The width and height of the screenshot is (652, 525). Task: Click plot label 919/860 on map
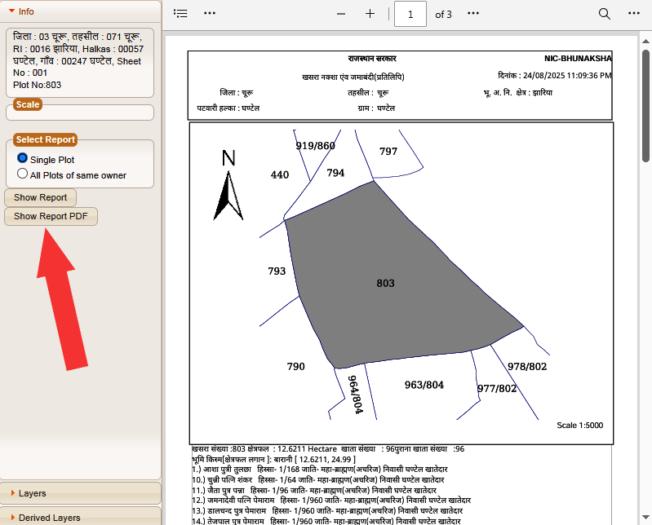pos(315,146)
